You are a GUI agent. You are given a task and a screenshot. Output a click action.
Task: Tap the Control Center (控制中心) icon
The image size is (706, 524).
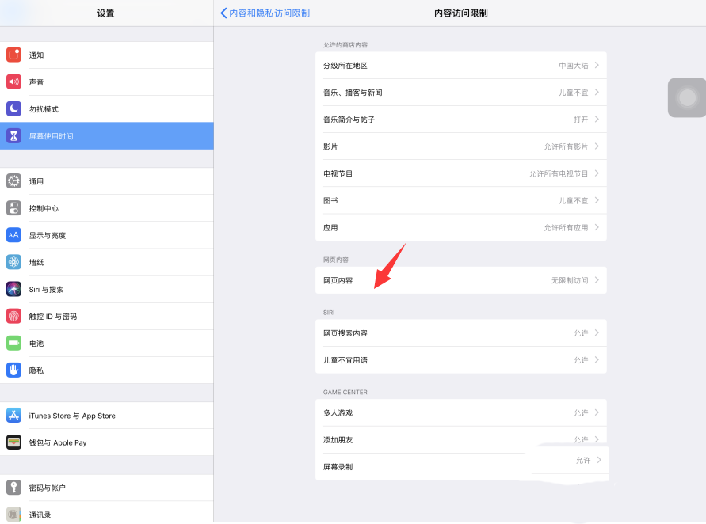click(13, 208)
